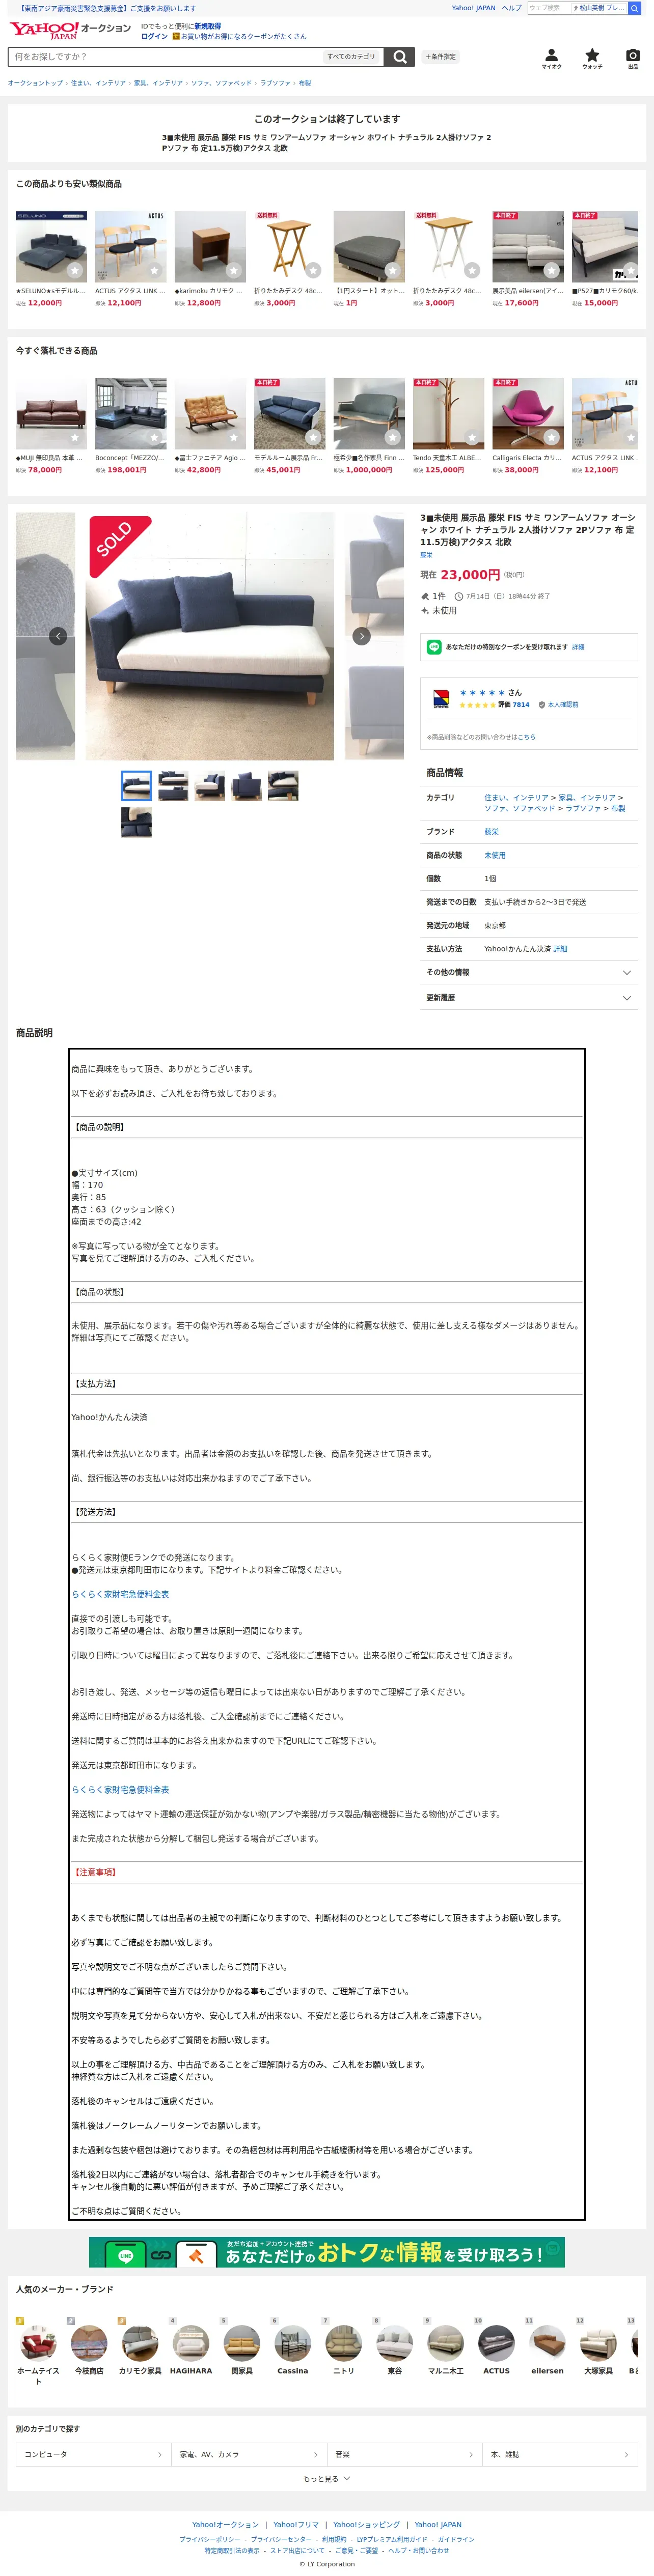This screenshot has height=2576, width=654.
Task: Toggle watch star on 1円スタート オットマン card
Action: [392, 270]
